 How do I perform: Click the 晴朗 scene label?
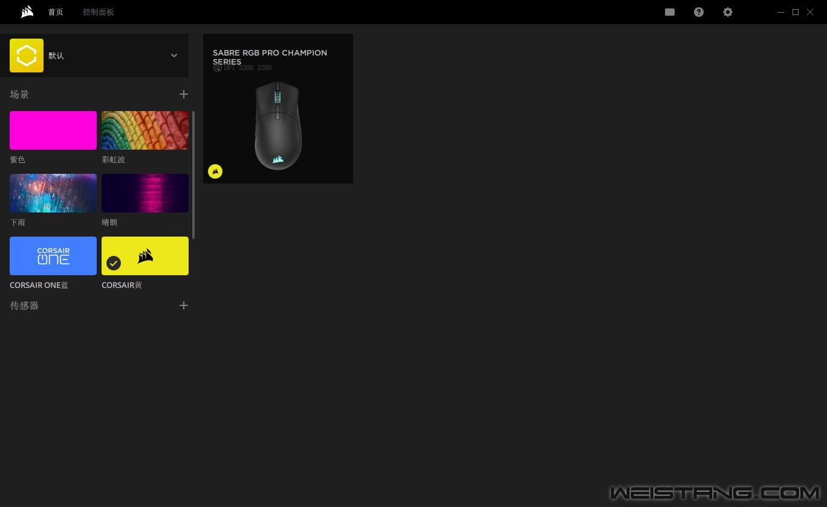coord(109,223)
